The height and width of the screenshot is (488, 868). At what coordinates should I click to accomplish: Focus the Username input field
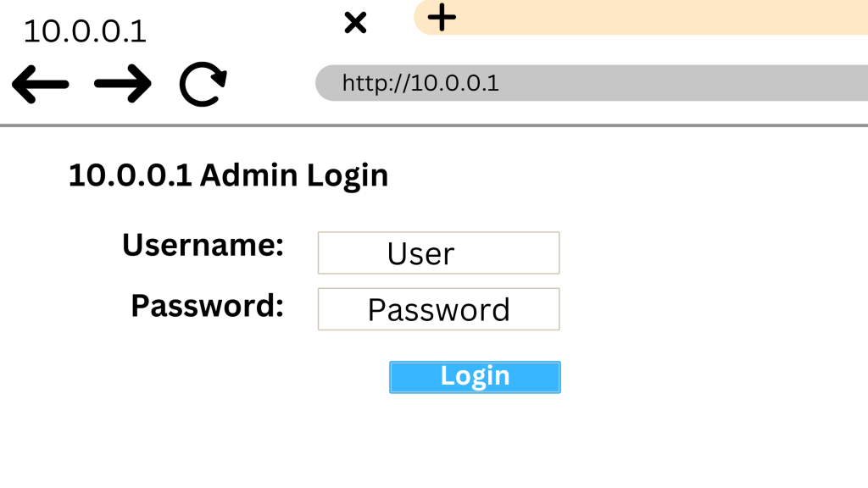(x=438, y=252)
